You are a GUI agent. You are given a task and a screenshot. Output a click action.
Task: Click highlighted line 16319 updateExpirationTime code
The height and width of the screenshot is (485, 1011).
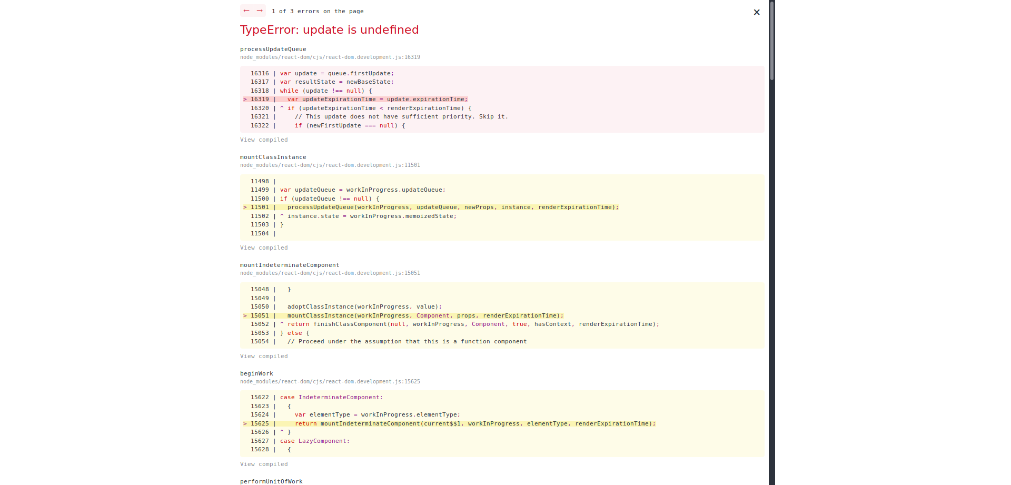click(x=355, y=100)
